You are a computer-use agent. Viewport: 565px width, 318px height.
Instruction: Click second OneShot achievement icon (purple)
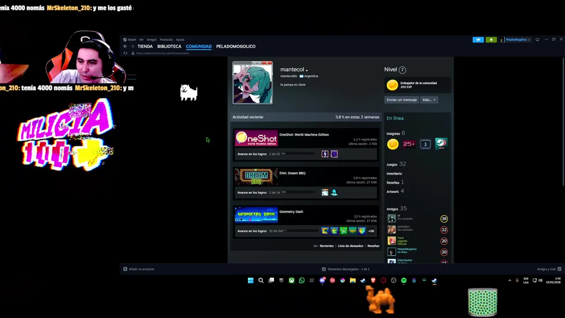pos(334,154)
